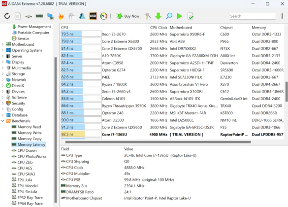Select Power Management in the tree
Image resolution: width=288 pixels, height=207 pixels.
point(32,27)
